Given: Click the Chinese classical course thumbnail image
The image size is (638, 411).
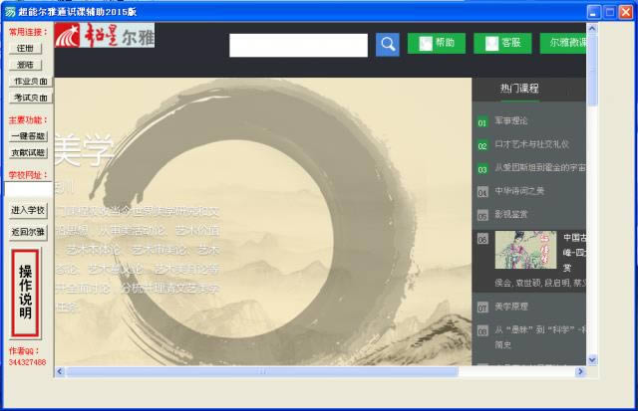Looking at the screenshot, I should [x=525, y=250].
